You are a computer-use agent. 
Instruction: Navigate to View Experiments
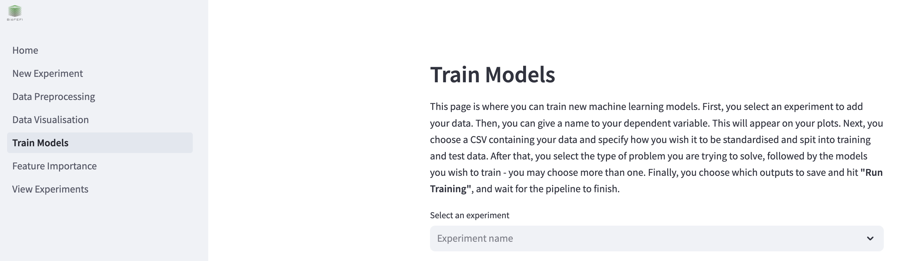50,189
